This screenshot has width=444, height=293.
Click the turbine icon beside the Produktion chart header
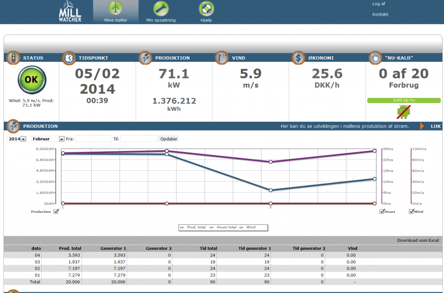pyautogui.click(x=13, y=126)
